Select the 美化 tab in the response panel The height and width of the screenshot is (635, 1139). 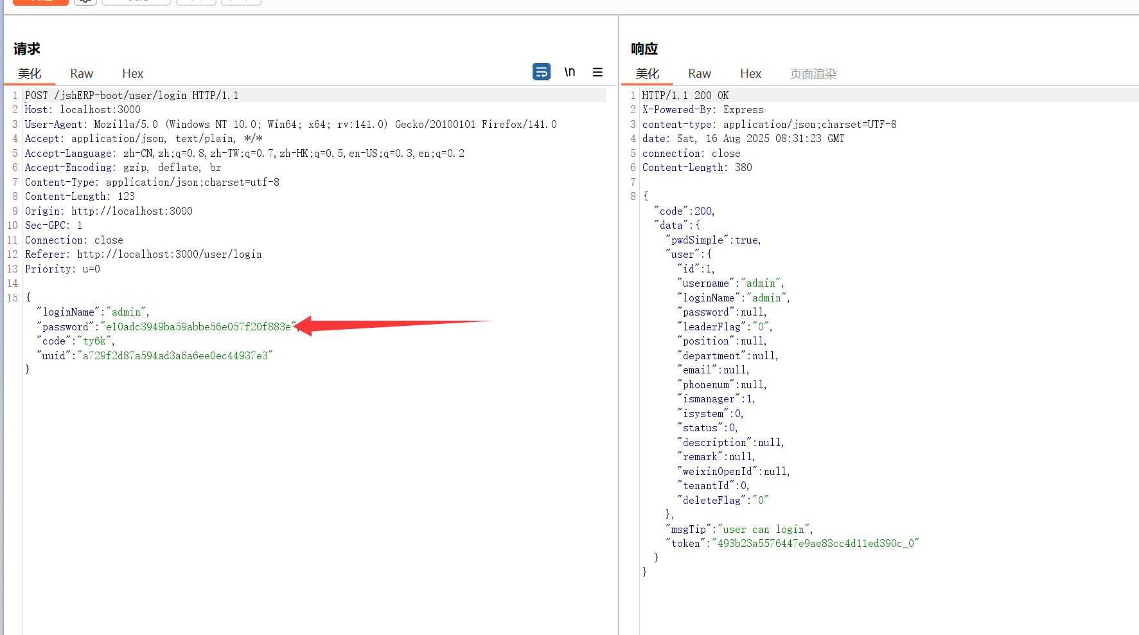click(648, 74)
